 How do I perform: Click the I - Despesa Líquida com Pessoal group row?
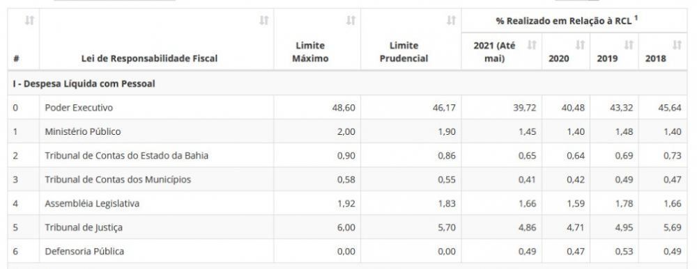tap(347, 83)
